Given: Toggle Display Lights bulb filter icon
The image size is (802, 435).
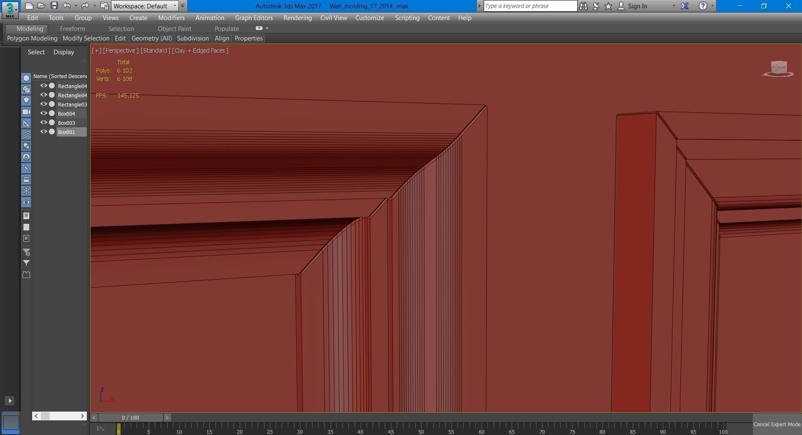Looking at the screenshot, I should point(26,101).
